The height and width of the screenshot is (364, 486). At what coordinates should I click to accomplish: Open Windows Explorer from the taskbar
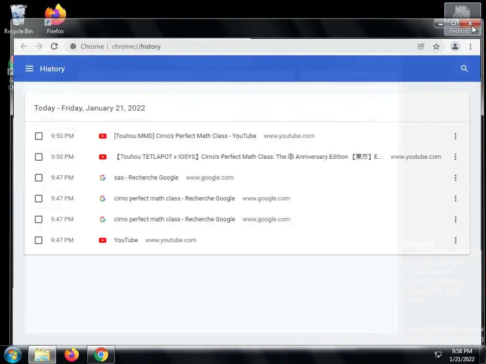tap(42, 355)
